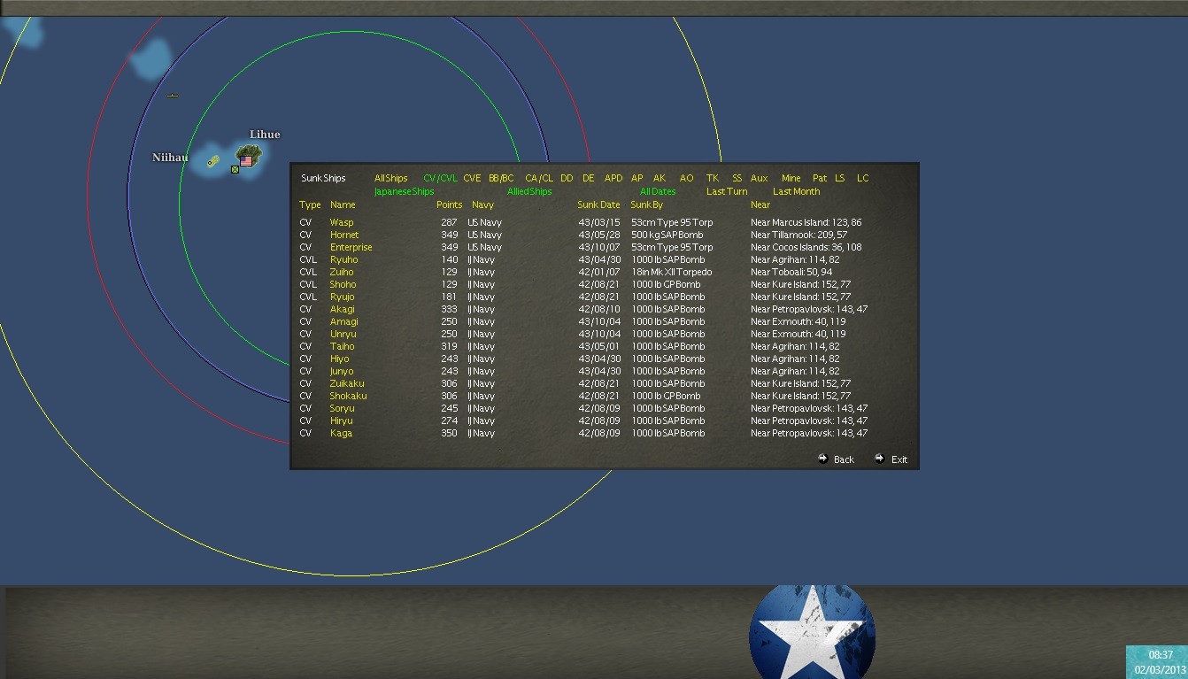Open the Zuikaku ship entry

(x=347, y=383)
